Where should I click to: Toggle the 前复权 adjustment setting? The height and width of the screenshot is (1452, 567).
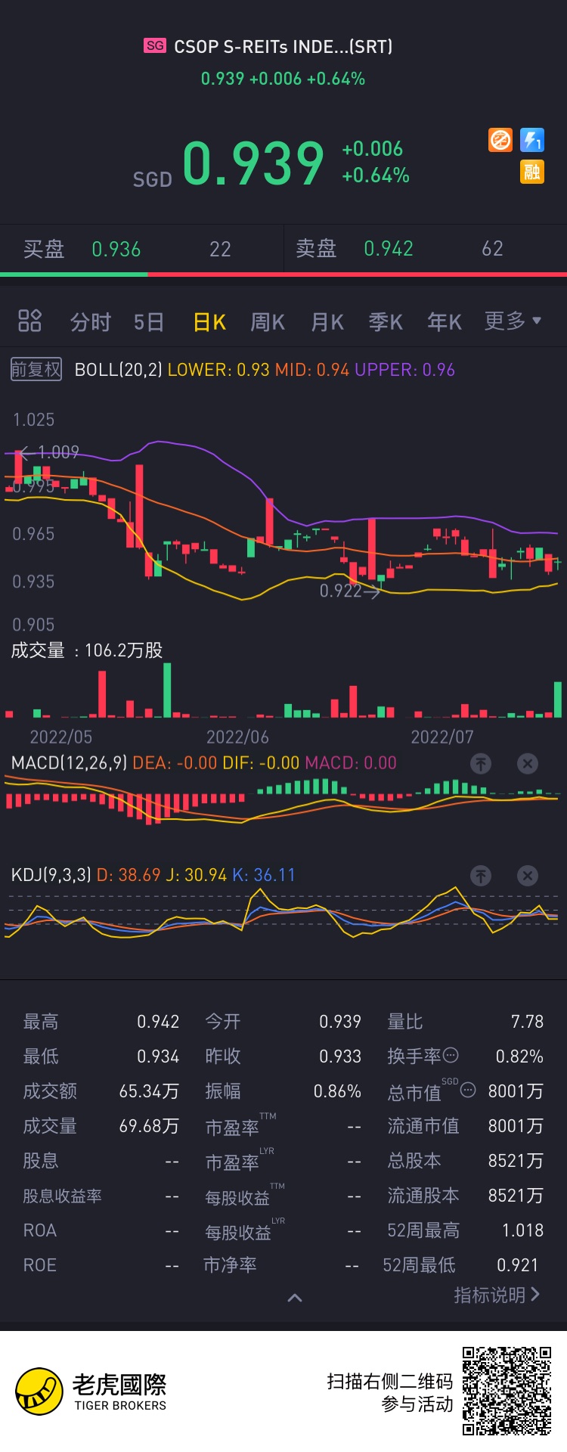tap(36, 370)
